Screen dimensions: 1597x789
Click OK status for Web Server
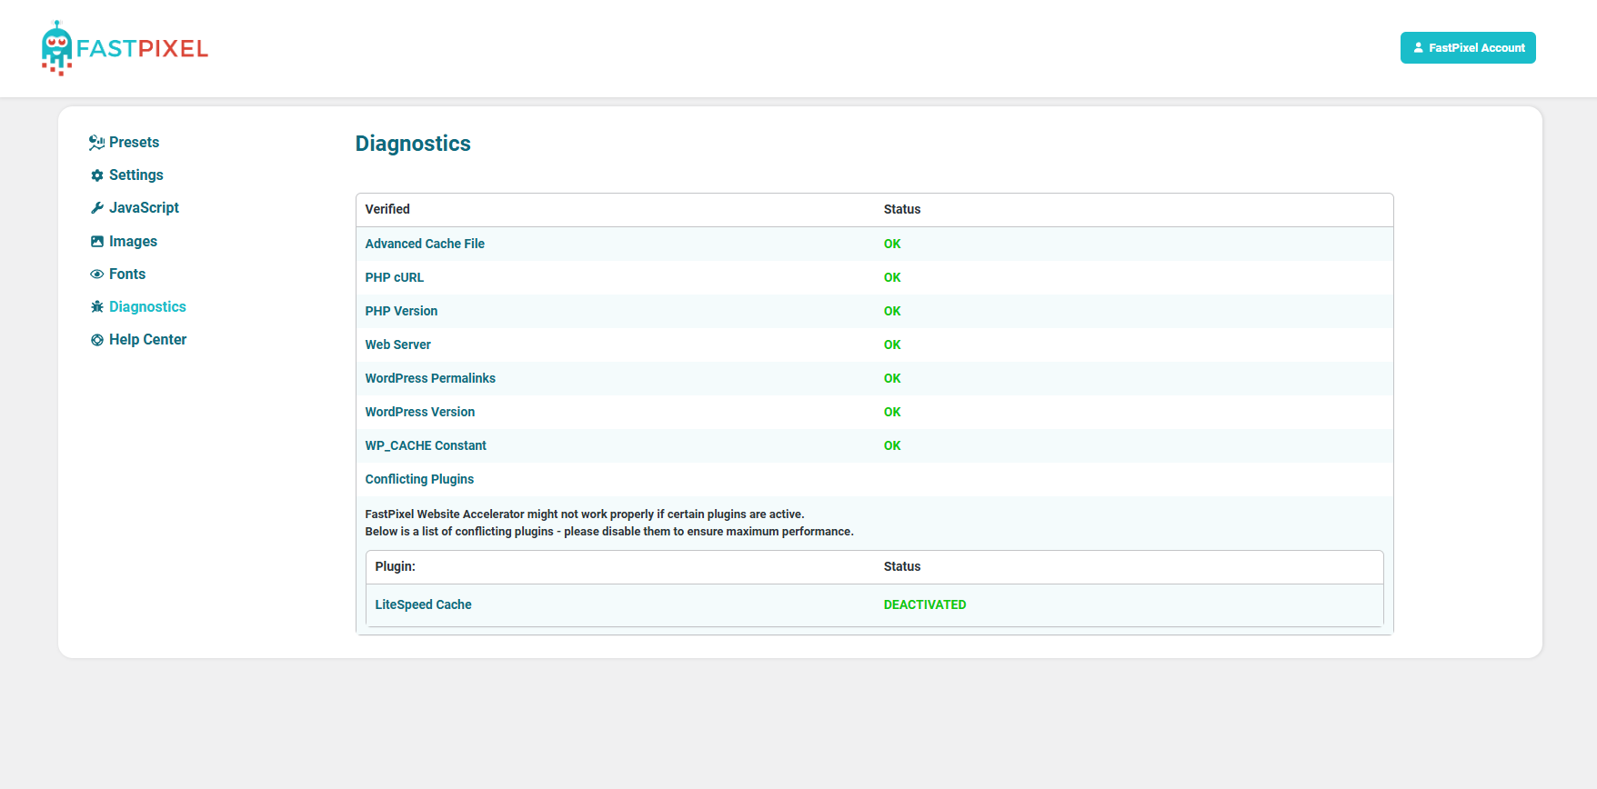[x=892, y=345]
